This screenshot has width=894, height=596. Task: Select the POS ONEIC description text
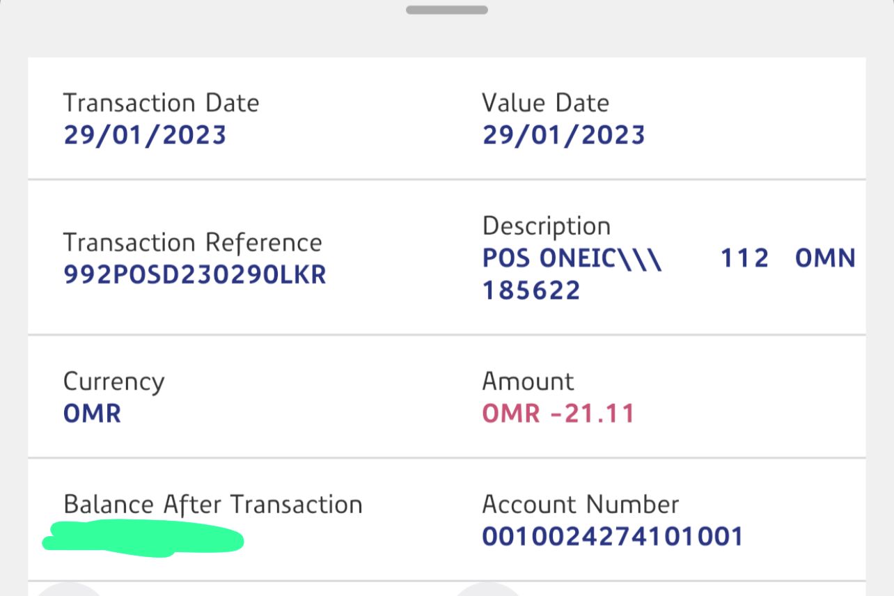pos(572,258)
